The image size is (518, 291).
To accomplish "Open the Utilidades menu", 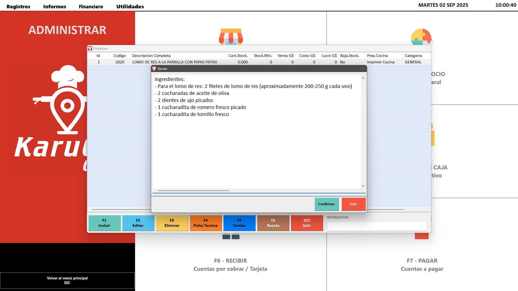I will pos(130,6).
